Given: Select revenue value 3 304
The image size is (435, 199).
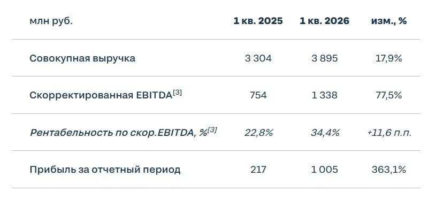Looking at the screenshot, I should [258, 58].
